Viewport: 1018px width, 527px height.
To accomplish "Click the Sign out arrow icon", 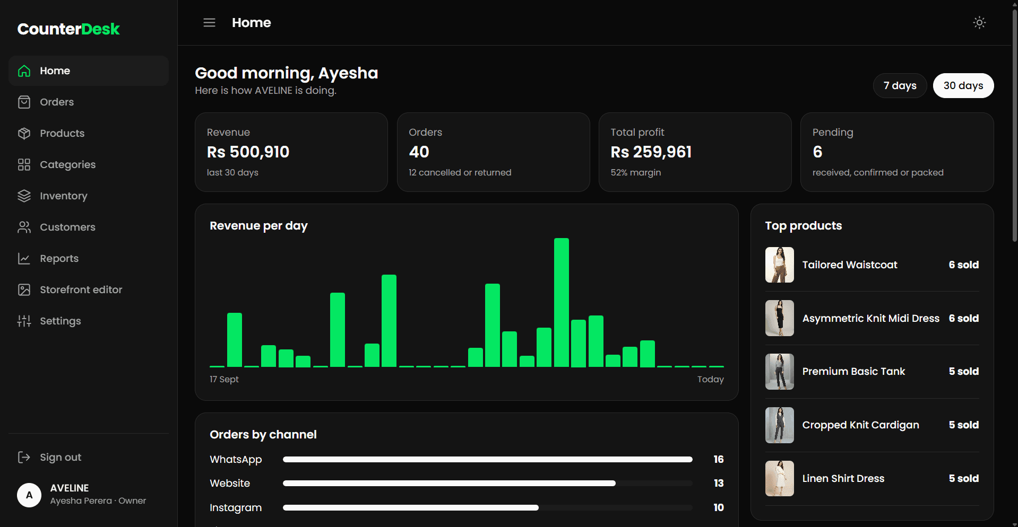I will (x=24, y=458).
